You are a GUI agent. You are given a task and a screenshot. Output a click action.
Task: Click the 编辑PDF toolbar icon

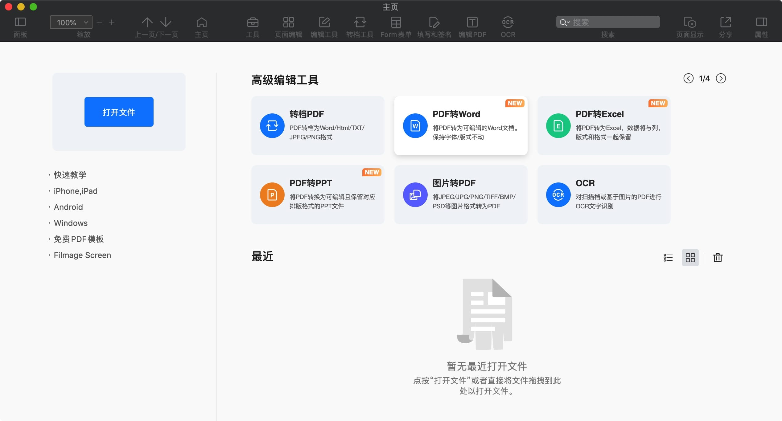click(x=472, y=22)
